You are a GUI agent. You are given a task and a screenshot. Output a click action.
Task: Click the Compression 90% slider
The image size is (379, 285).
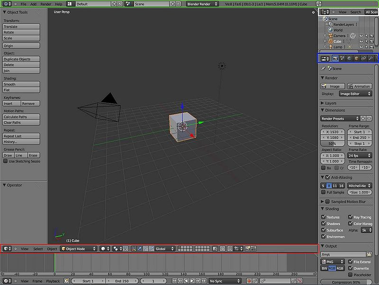point(346,282)
